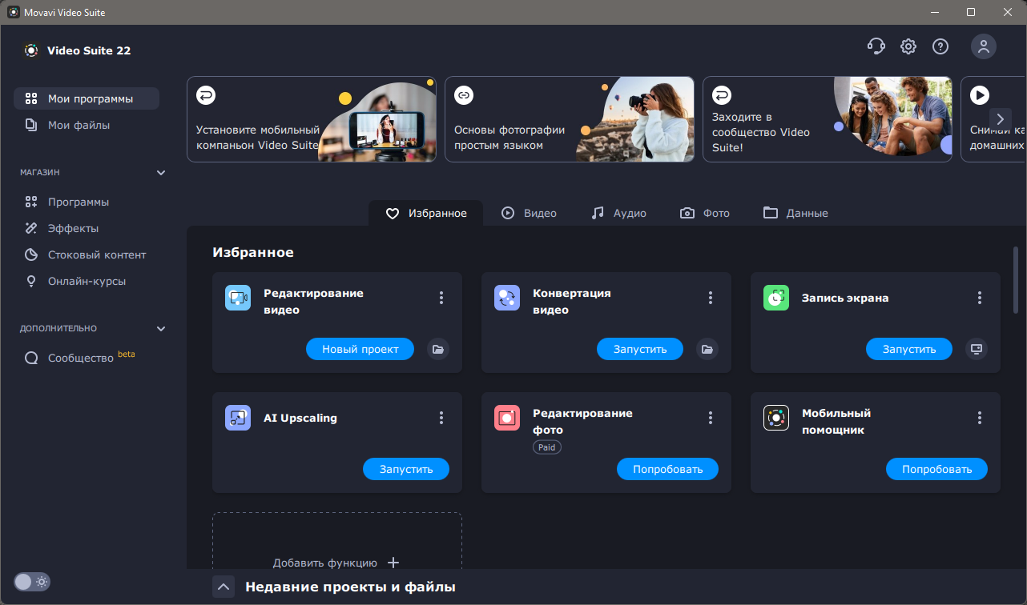The width and height of the screenshot is (1027, 605).
Task: Click Попробовать for Мобильный помощник
Action: point(936,469)
